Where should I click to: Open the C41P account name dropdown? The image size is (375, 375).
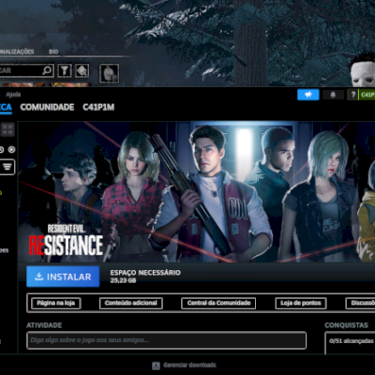pos(367,95)
